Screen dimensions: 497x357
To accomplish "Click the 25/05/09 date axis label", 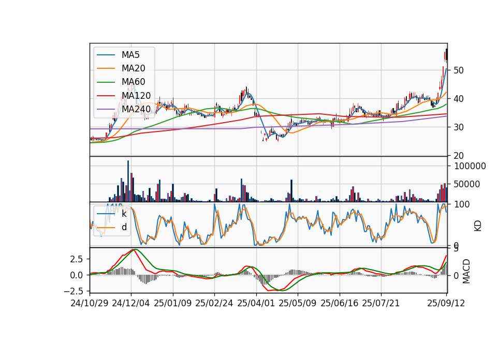I will pos(298,304).
